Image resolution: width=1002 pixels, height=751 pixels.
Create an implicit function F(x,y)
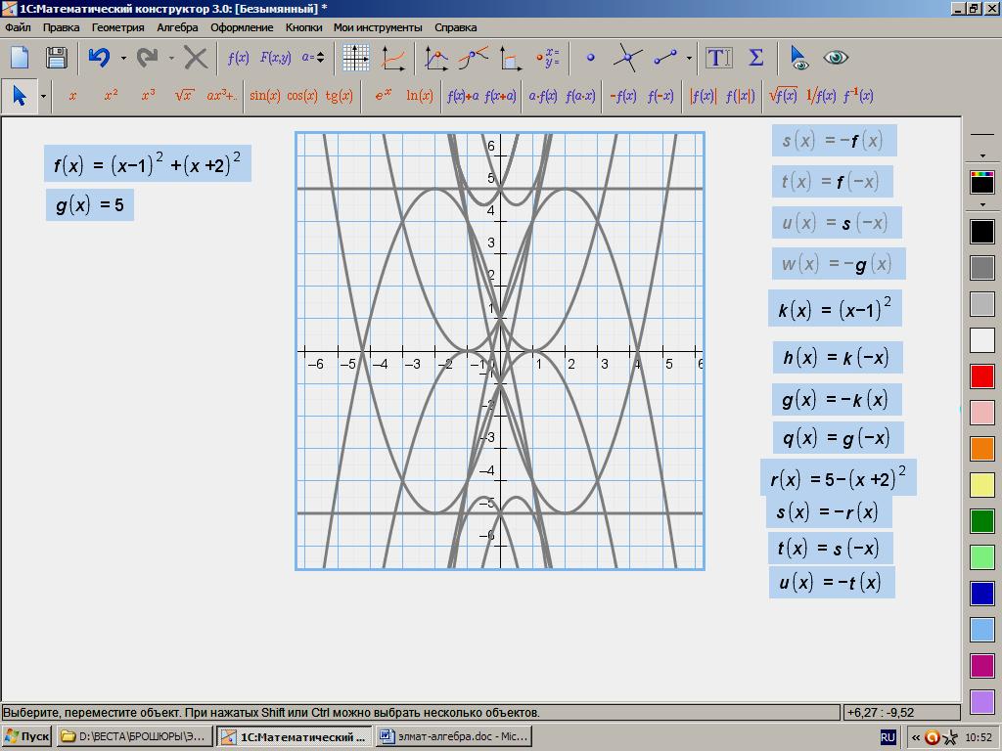[x=275, y=58]
